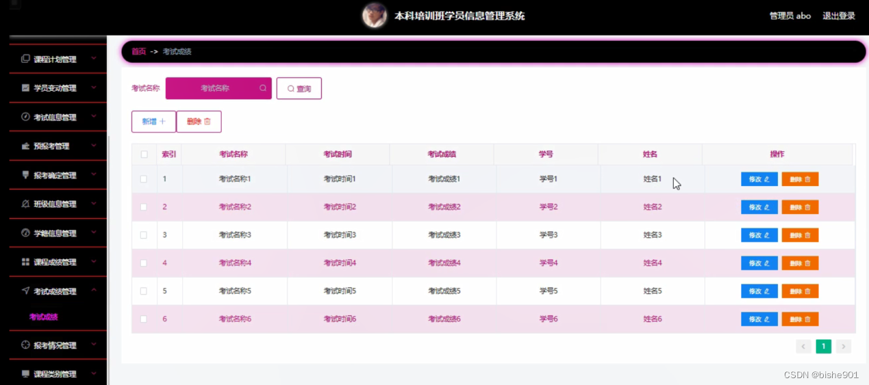Click the 考试成绩管理 paper-plane icon
The width and height of the screenshot is (869, 385).
pyautogui.click(x=25, y=291)
